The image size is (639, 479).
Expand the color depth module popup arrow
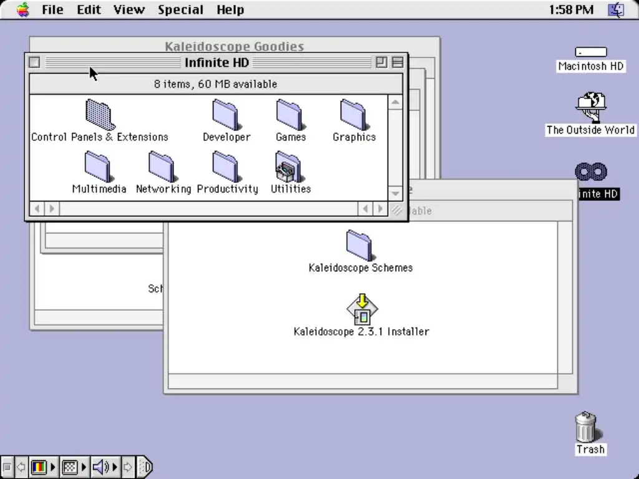tap(52, 467)
